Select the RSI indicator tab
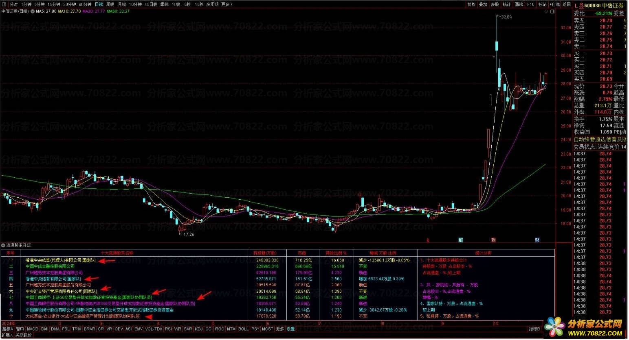 tap(168, 329)
